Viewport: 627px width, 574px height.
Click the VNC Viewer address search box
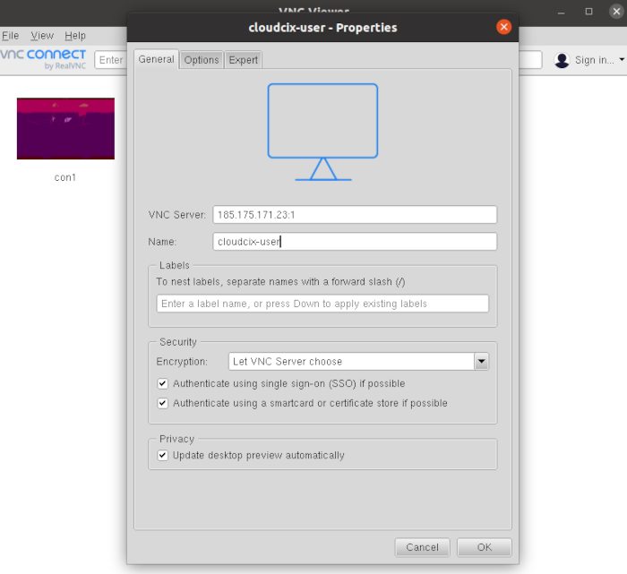tap(111, 60)
